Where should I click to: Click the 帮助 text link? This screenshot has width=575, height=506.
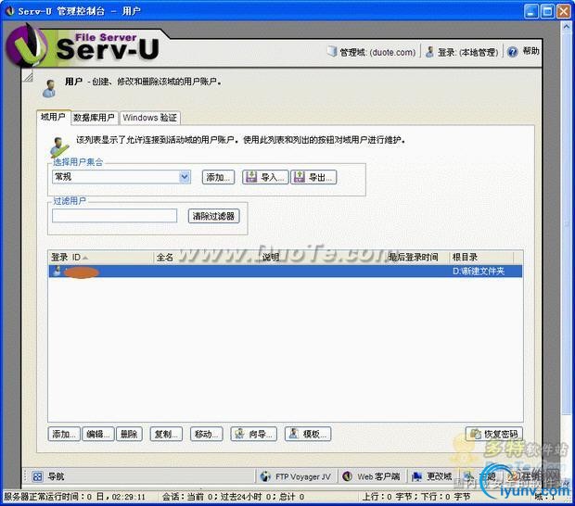530,51
